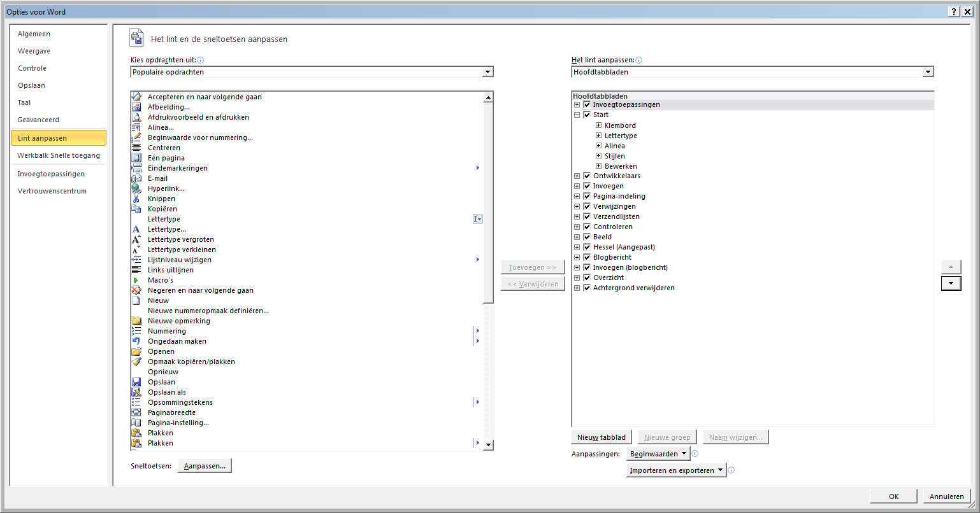
Task: Click the commands list scrollbar up arrow
Action: coord(488,97)
